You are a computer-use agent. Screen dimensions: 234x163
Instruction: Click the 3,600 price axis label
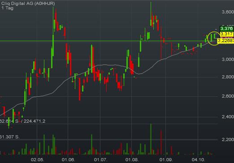[228, 12]
